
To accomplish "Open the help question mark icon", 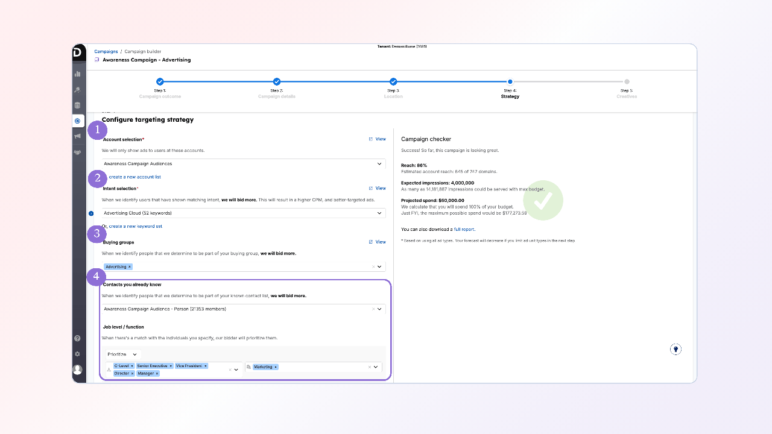I will click(x=77, y=339).
